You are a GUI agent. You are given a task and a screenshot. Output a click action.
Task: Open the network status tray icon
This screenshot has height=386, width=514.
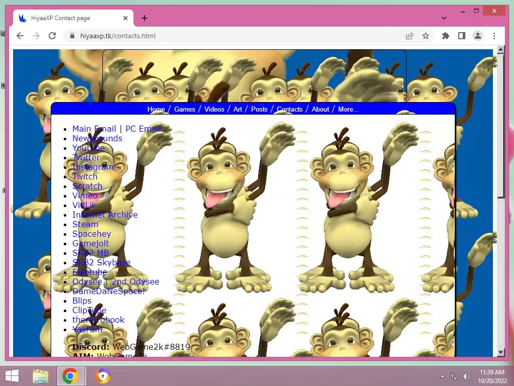pyautogui.click(x=455, y=376)
